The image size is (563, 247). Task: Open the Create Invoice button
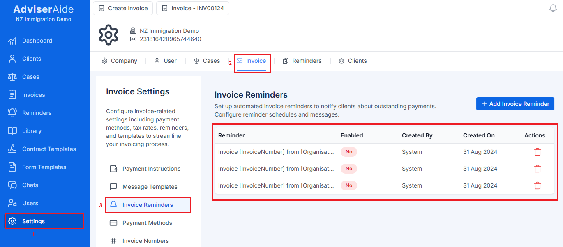click(x=122, y=8)
